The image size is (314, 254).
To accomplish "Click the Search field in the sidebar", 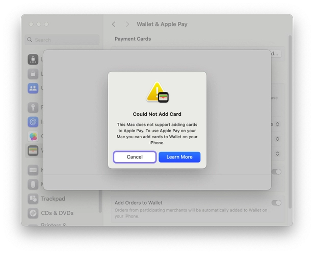I will (x=62, y=40).
